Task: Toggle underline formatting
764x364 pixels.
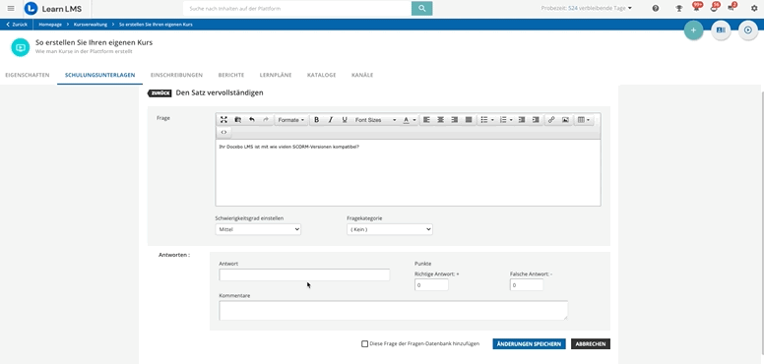Action: click(x=345, y=120)
